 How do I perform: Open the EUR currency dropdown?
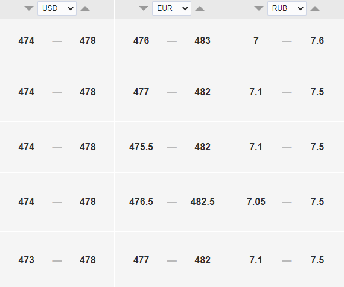pos(172,8)
